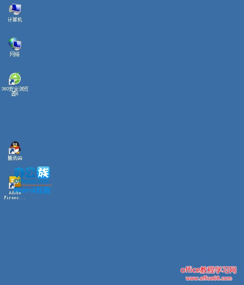The height and width of the screenshot is (285, 244).
Task: Select the 网络 desktop icon
Action: pos(15,44)
